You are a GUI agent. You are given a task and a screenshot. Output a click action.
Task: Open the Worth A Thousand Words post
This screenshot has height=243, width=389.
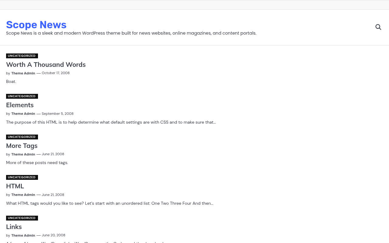(46, 65)
